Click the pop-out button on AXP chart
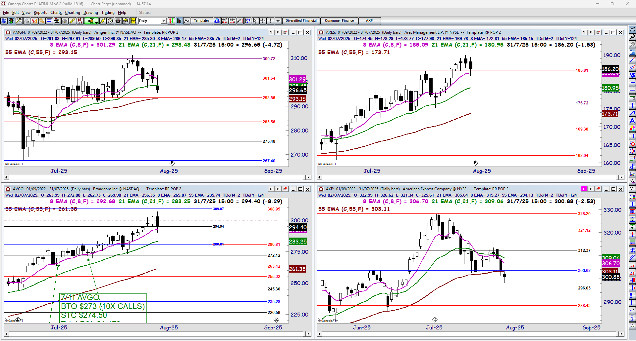Viewport: 636px width, 341px height. pos(598,189)
